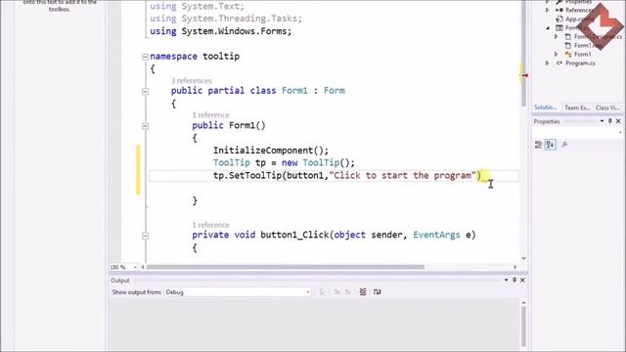Open Output panel window position menu
The width and height of the screenshot is (626, 352).
(506, 281)
